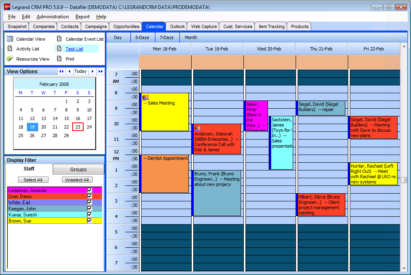Open Baker, Peter magenta event
The image size is (411, 275).
[256, 116]
